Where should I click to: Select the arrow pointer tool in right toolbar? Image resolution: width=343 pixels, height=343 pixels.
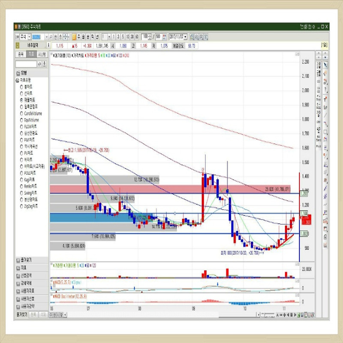click(325, 65)
